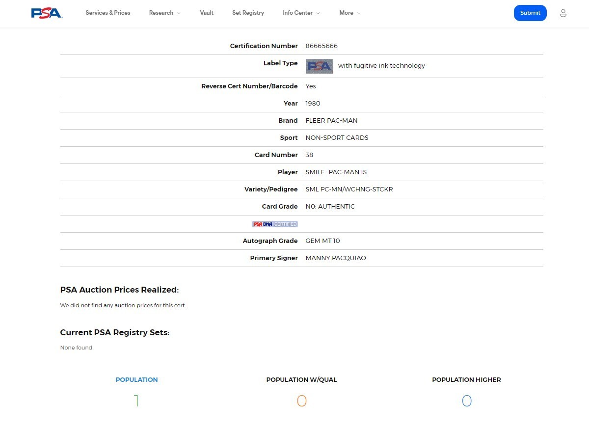Click the POPULATION W/QUAL heading
This screenshot has height=430, width=589.
[301, 380]
